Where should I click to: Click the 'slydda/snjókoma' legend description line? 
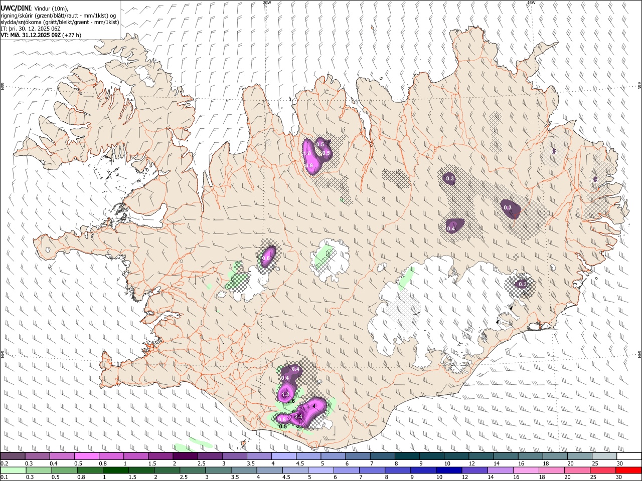60,22
